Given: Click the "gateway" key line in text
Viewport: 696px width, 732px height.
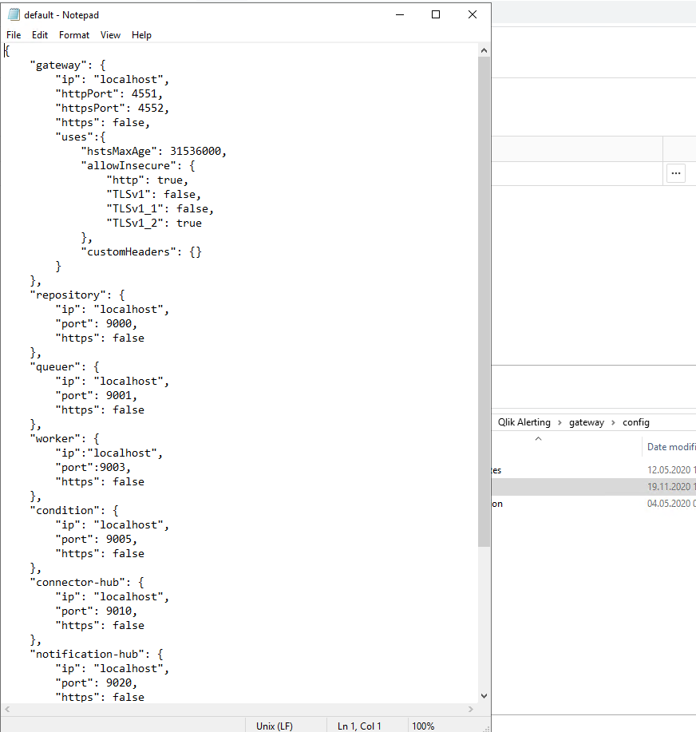Looking at the screenshot, I should [68, 65].
